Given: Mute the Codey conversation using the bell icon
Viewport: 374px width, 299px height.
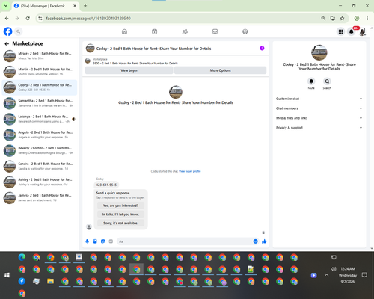Looking at the screenshot, I should click(311, 81).
